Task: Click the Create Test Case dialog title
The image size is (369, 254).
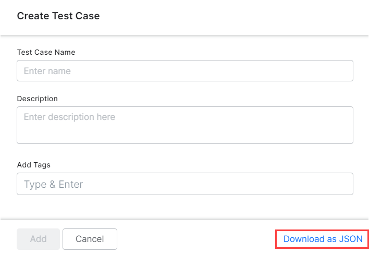Action: click(x=58, y=16)
